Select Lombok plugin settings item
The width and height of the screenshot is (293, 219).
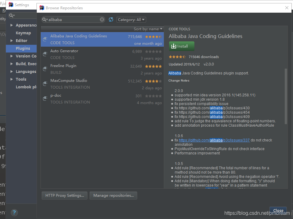click(26, 87)
